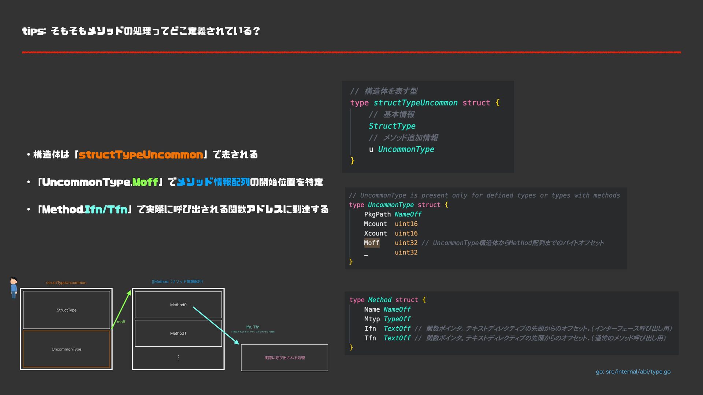Click the u UncommonType field in code
This screenshot has width=703, height=395.
[401, 149]
